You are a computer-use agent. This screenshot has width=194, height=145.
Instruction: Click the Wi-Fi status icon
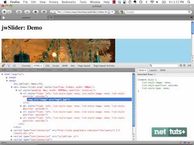coord(152,2)
